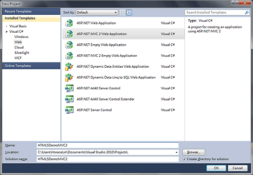Select 'ASP.NET AJAX Server Control' text

98,88
